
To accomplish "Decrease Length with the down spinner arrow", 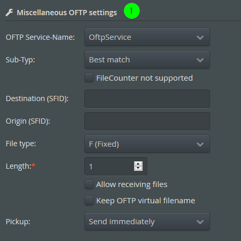I will 138,168.
